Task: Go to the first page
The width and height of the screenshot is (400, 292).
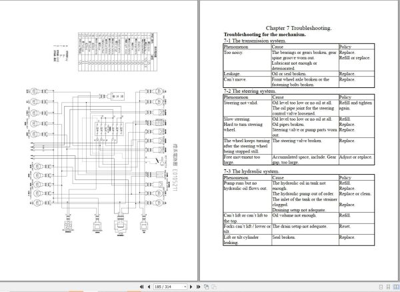Action: pyautogui.click(x=141, y=287)
